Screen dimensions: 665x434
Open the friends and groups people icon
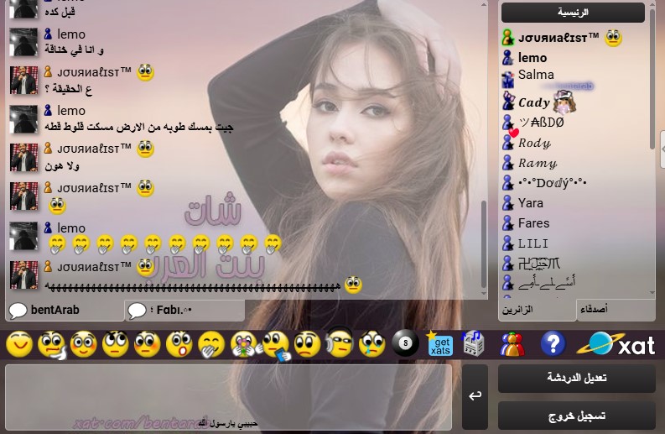(512, 344)
